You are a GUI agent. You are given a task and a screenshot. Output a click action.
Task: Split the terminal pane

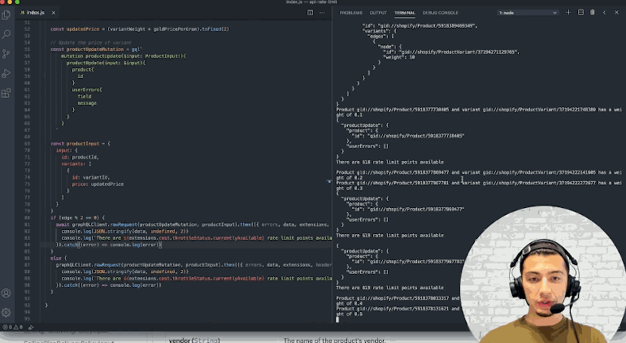pyautogui.click(x=581, y=12)
